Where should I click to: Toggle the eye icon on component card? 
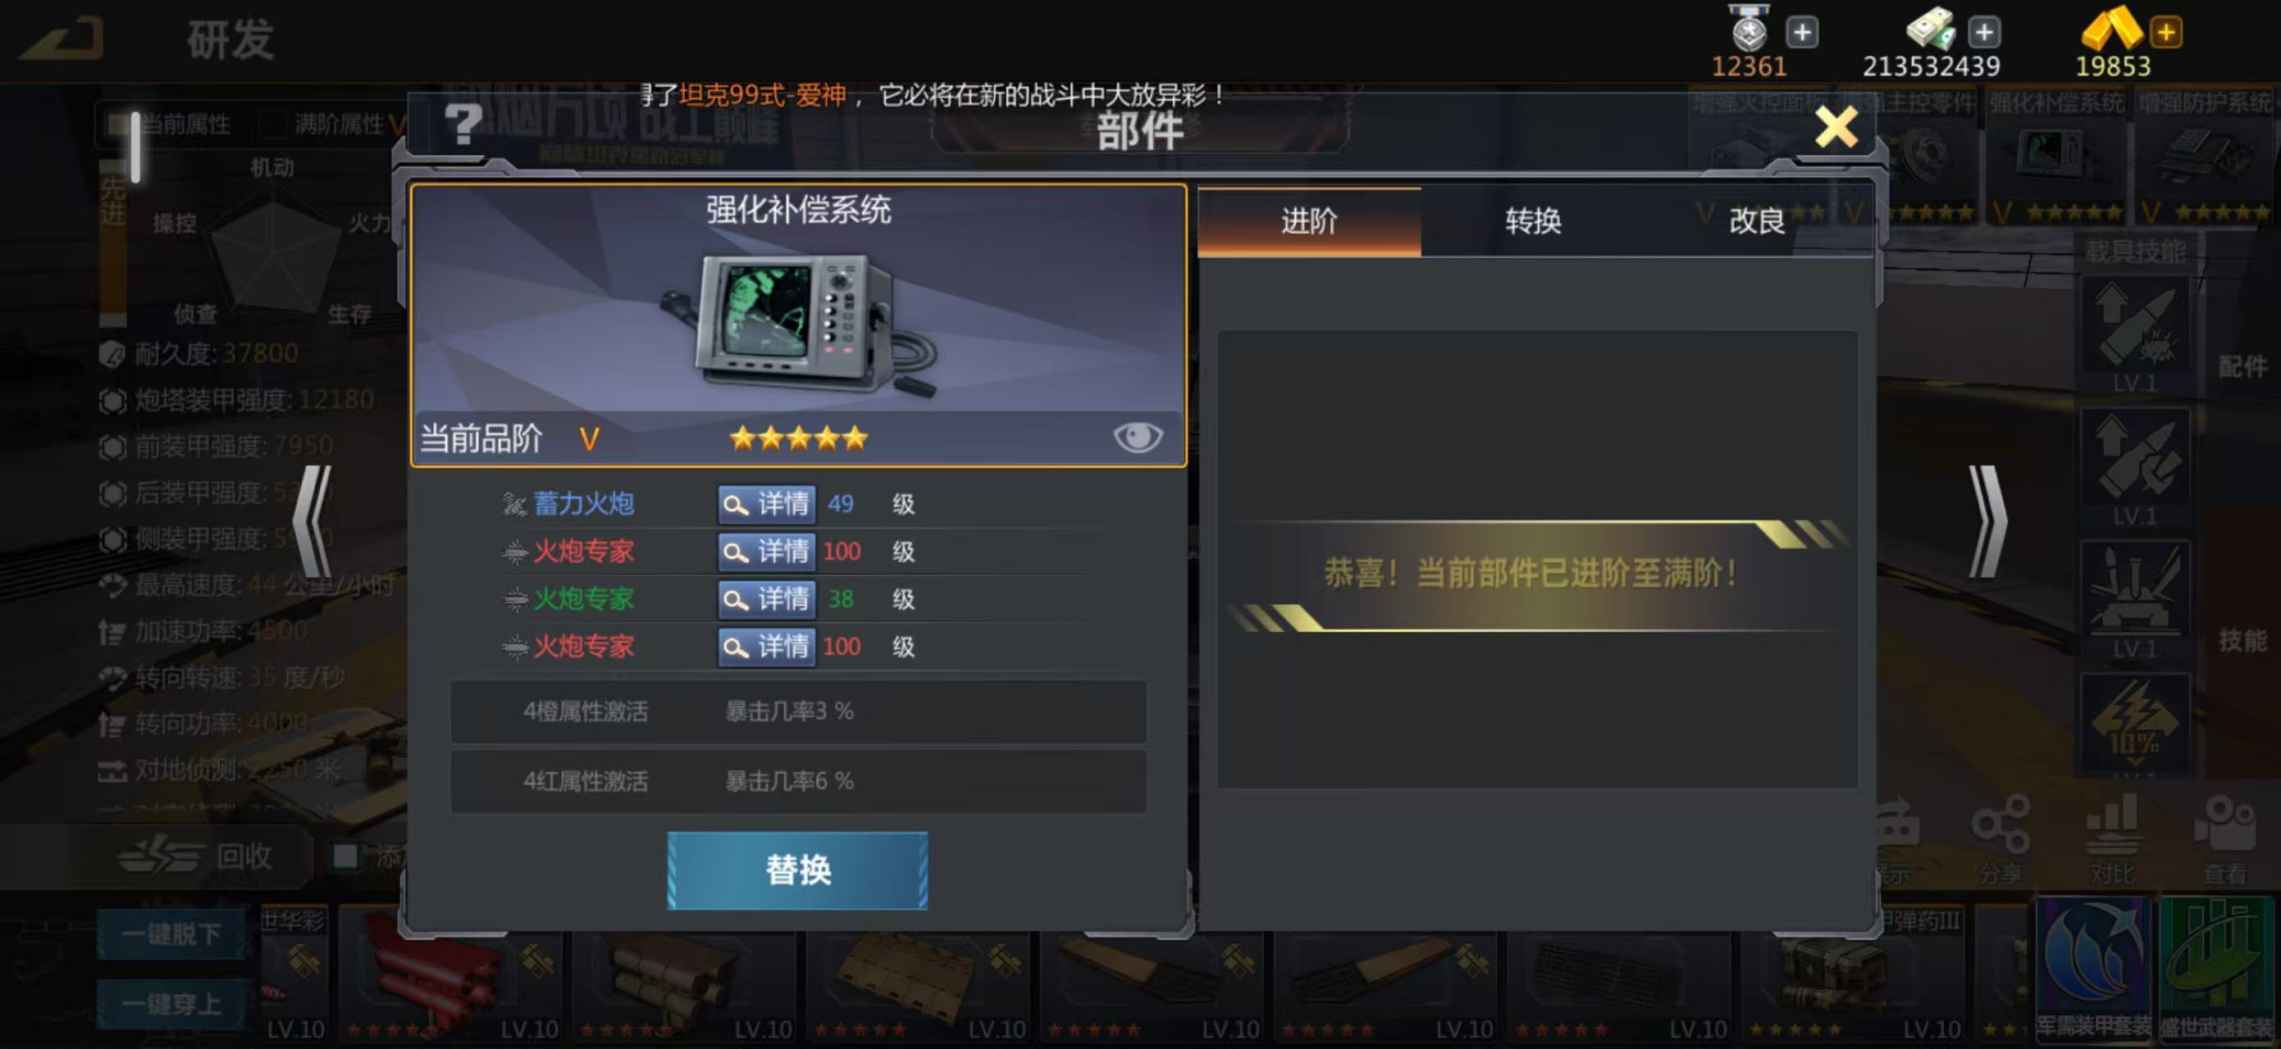pos(1138,436)
